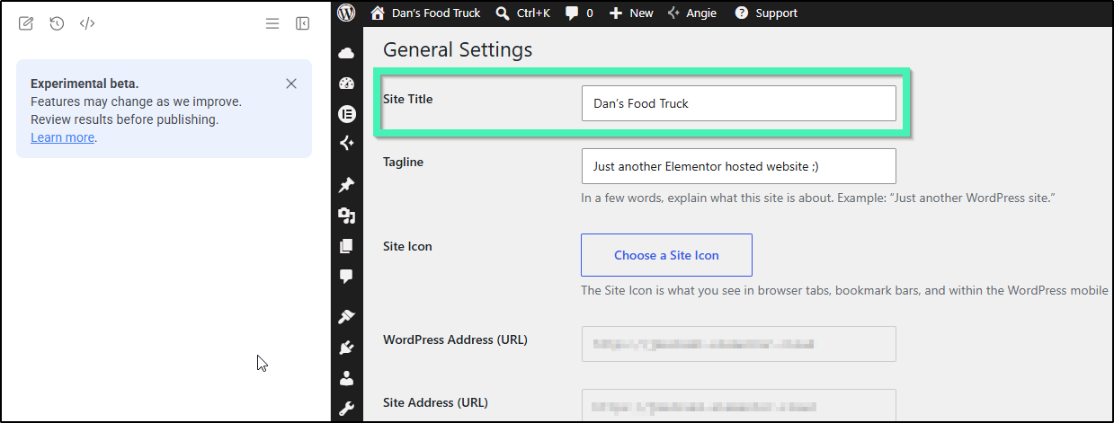The width and height of the screenshot is (1114, 423).
Task: Start a new chat with the edit icon
Action: coord(26,23)
